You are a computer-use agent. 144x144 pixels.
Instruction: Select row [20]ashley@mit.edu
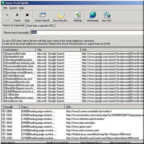(73, 57)
